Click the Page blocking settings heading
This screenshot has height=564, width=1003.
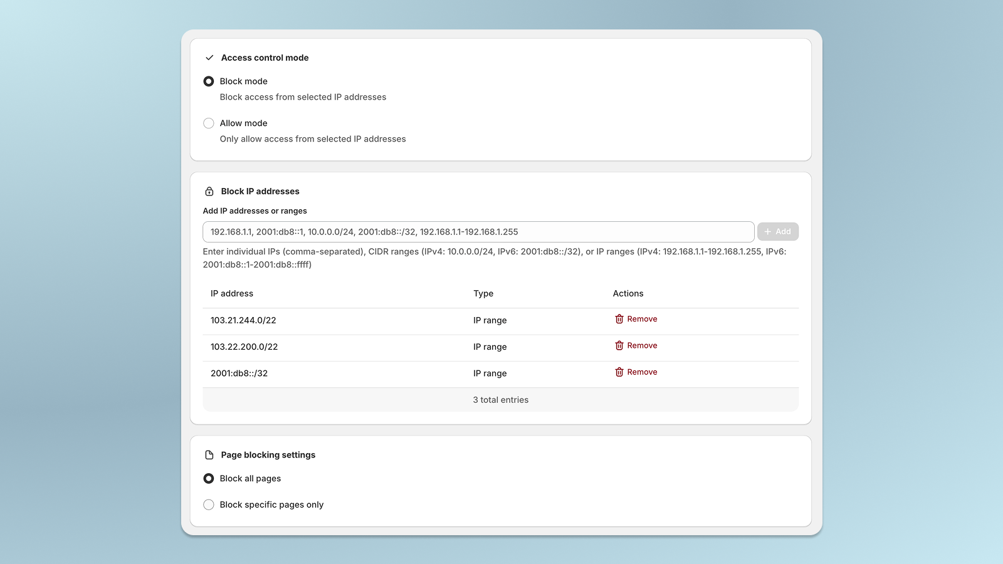coord(268,455)
